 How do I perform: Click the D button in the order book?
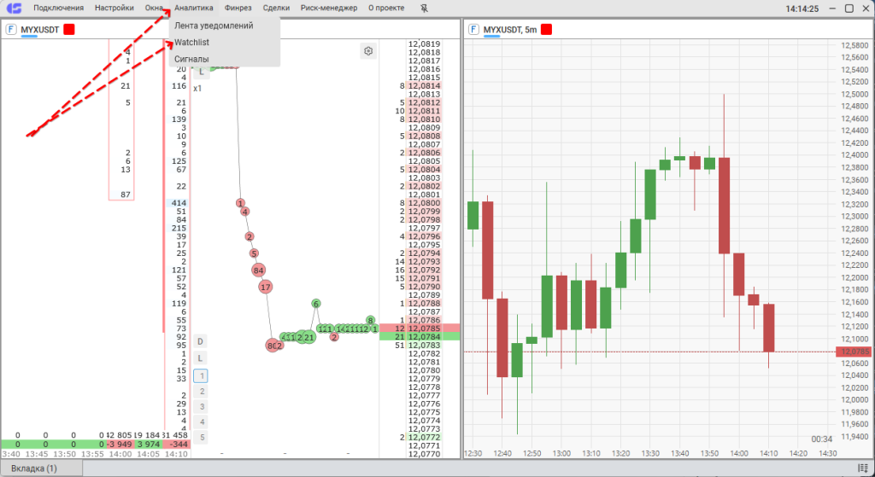pyautogui.click(x=200, y=341)
